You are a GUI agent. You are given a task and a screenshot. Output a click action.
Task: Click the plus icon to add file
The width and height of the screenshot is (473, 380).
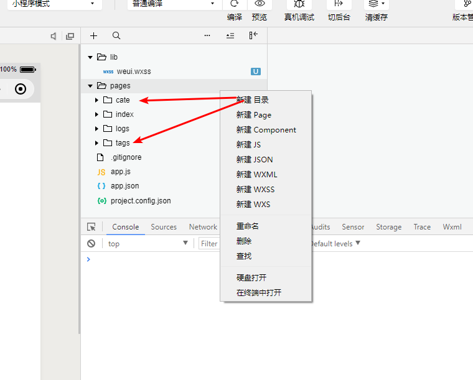point(94,36)
